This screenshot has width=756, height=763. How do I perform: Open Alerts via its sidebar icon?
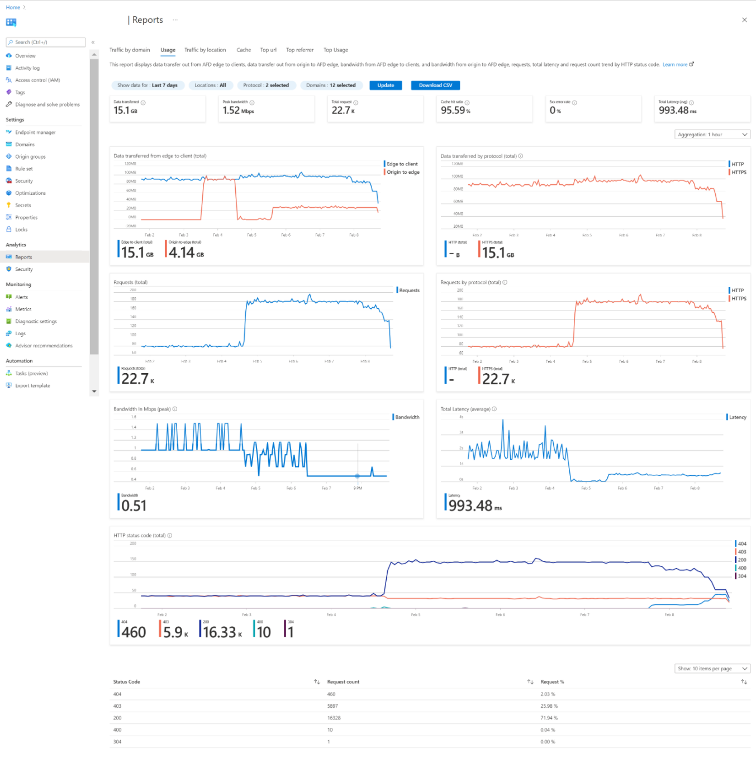[x=9, y=297]
